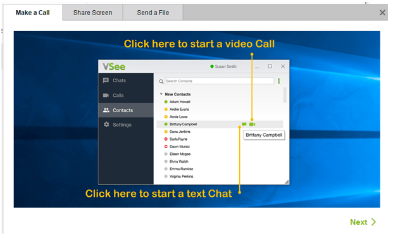The image size is (393, 238).
Task: Select contact Eileen Mcgee
Action: click(x=180, y=154)
